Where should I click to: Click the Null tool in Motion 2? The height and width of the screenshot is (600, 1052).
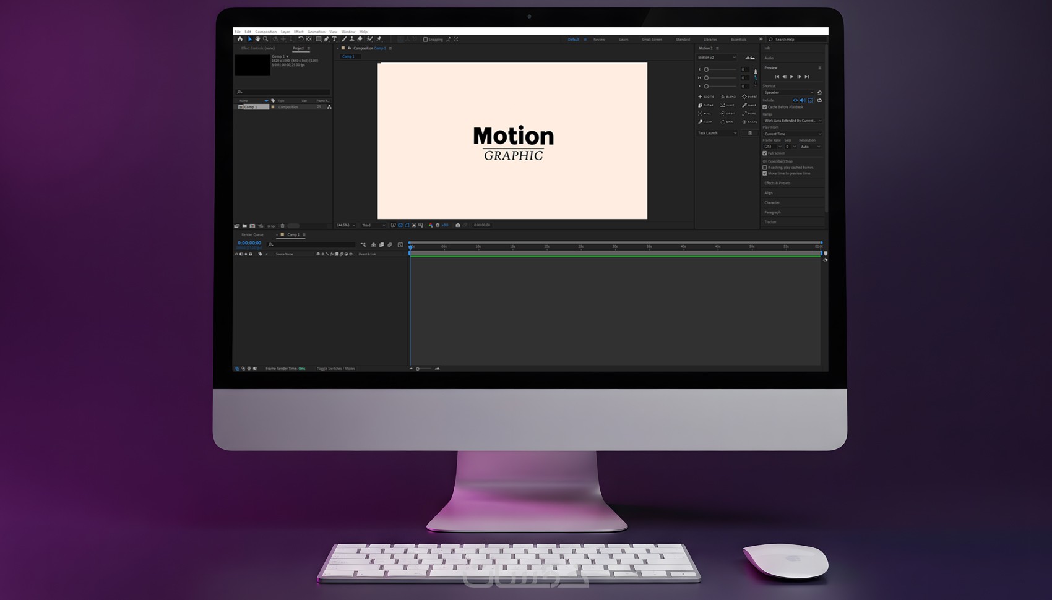(x=706, y=114)
